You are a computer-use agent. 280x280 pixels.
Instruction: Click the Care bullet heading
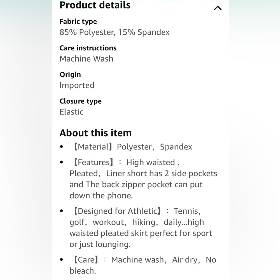pos(86,260)
